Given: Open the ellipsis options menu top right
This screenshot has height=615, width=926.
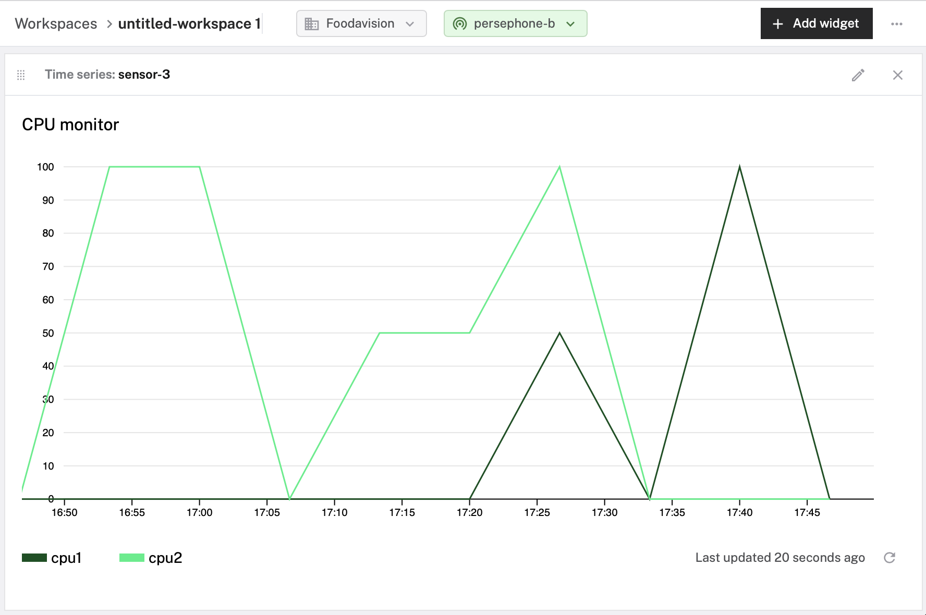Looking at the screenshot, I should tap(897, 23).
